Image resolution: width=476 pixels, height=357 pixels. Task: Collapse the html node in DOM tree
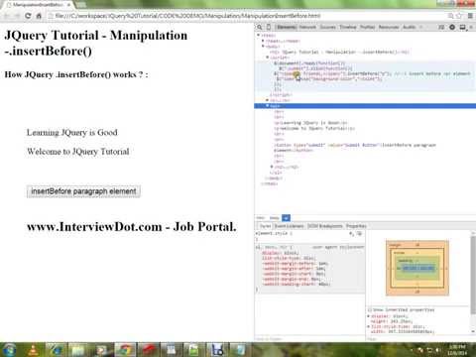(x=259, y=35)
